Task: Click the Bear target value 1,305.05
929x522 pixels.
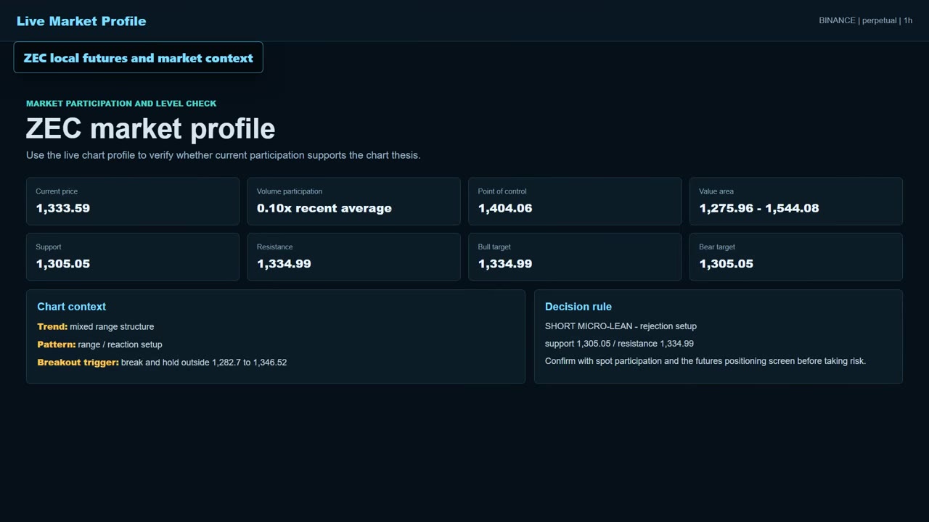Action: (x=726, y=264)
